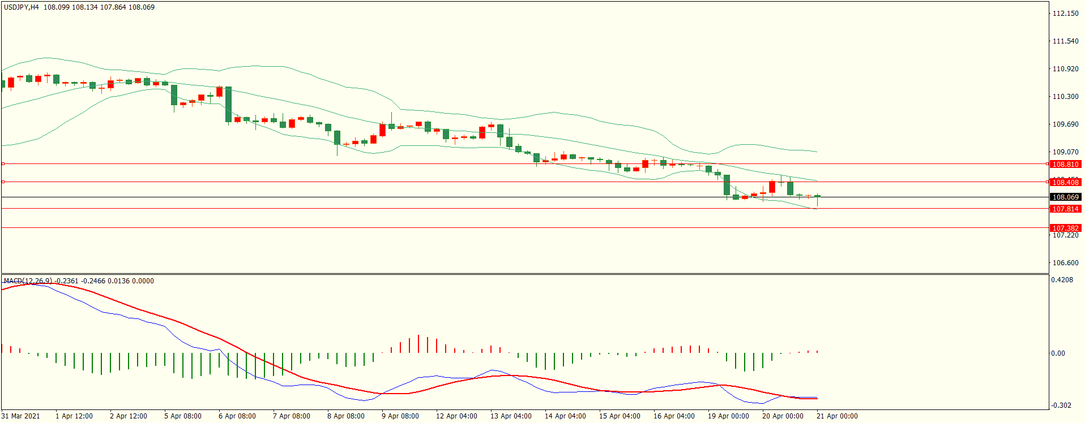Click the USDJPY,H4 chart title text
1085x423 pixels.
(x=22, y=7)
